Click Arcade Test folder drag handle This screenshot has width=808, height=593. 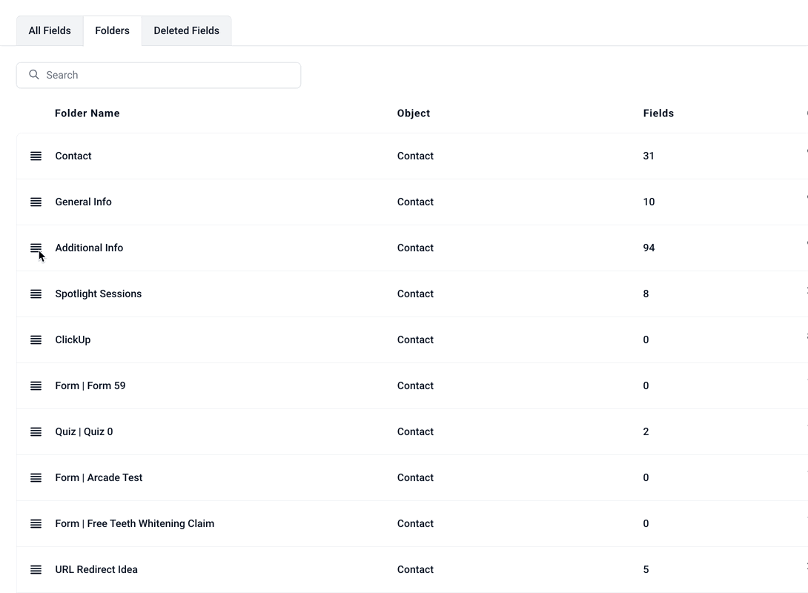click(36, 477)
